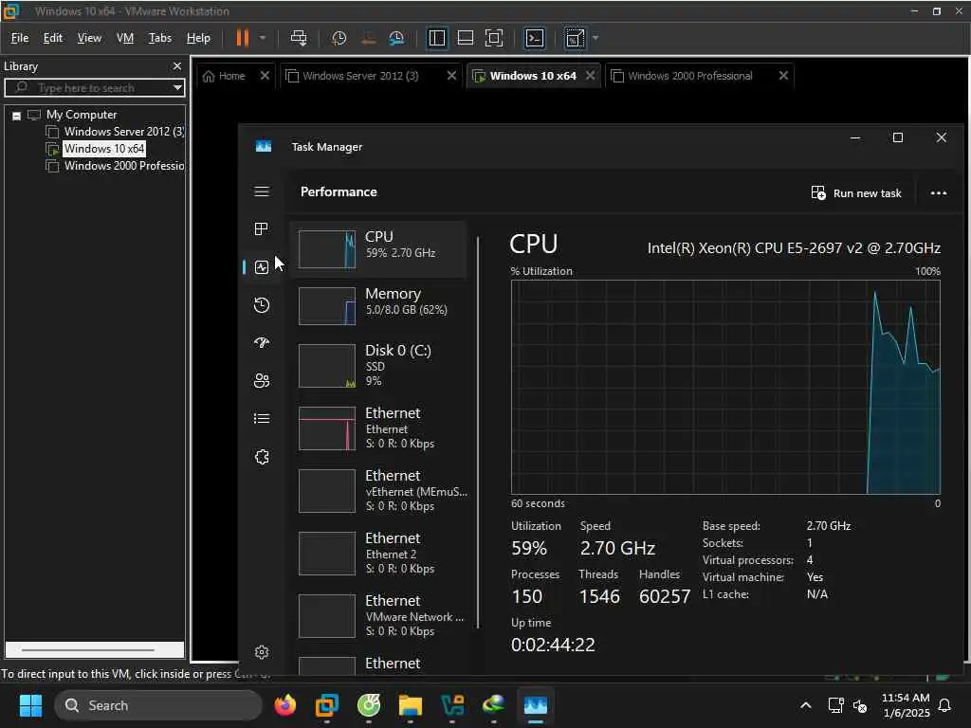Pause the VM using the orange pause icon
The image size is (971, 728).
click(242, 38)
